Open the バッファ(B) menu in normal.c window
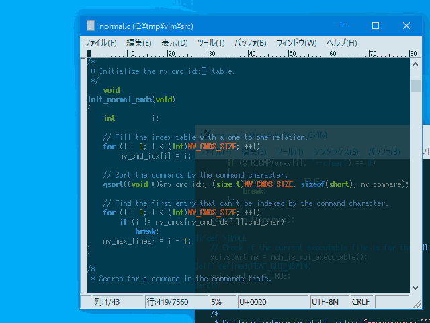Image resolution: width=430 pixels, height=323 pixels. [x=250, y=43]
